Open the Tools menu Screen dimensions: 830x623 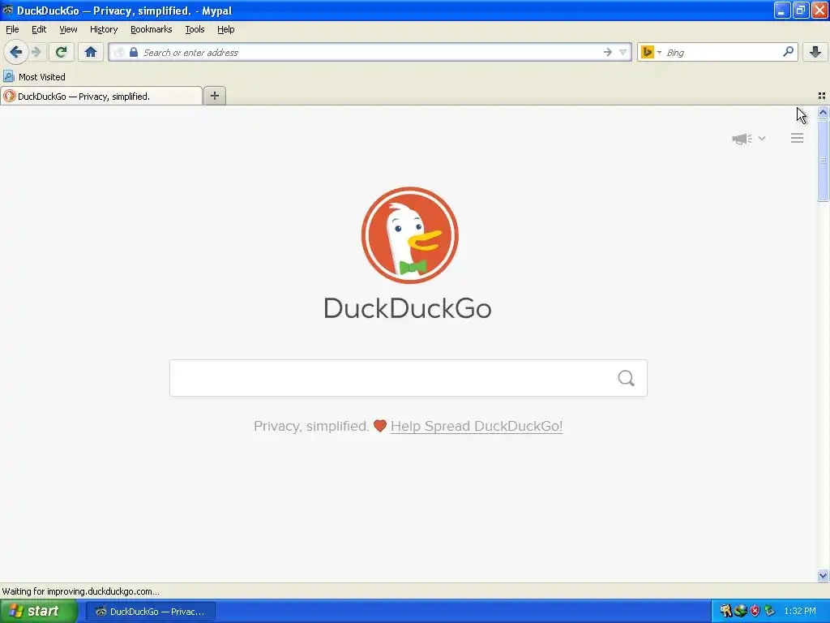(195, 29)
